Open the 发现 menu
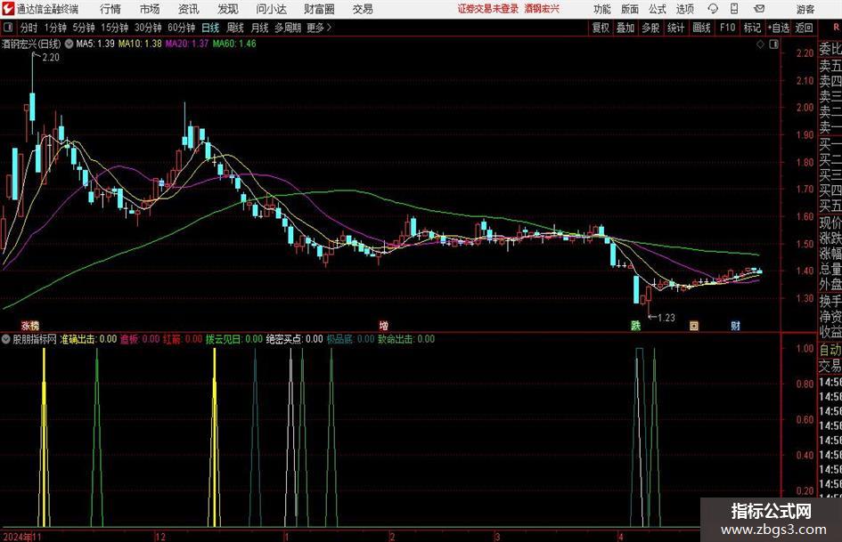 point(228,9)
